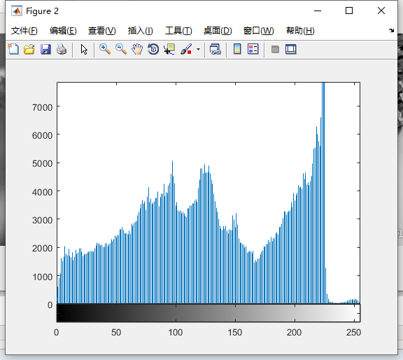This screenshot has width=403, height=360.
Task: Click the Link Plot icon
Action: tap(215, 49)
